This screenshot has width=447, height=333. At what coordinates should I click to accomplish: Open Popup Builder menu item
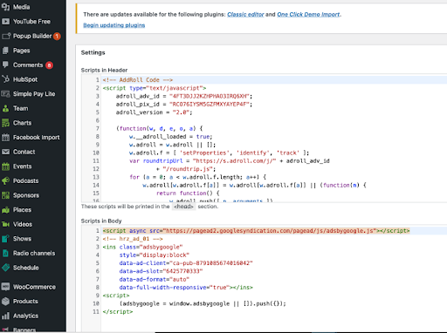click(33, 36)
